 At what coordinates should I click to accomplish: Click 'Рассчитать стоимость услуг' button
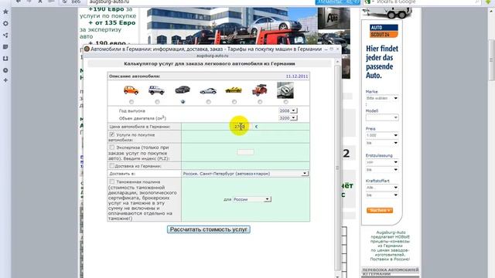pyautogui.click(x=209, y=229)
